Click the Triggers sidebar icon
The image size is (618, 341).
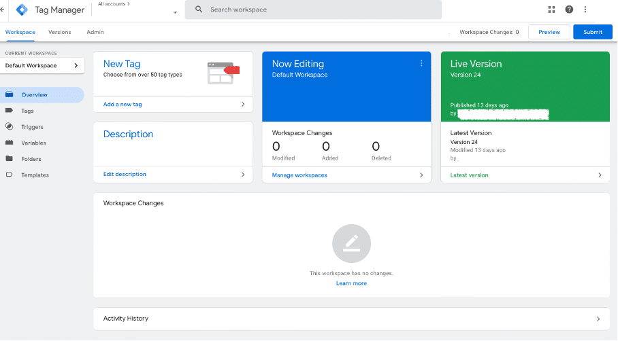click(x=9, y=126)
